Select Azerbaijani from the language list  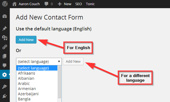37,94
